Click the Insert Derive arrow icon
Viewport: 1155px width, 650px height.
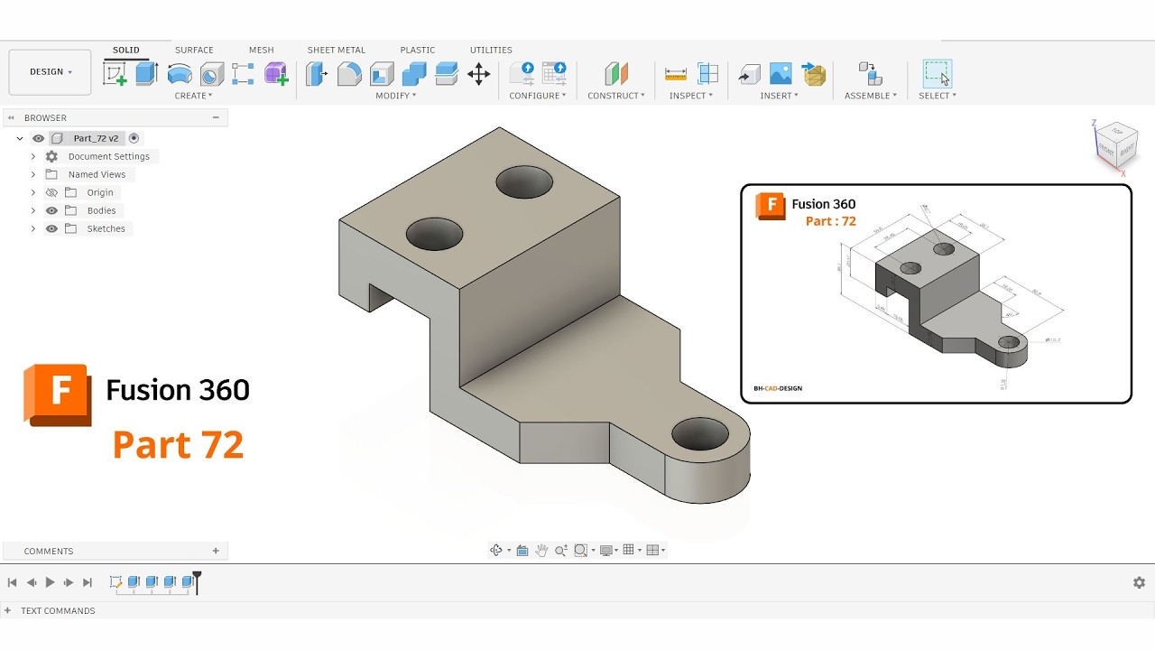coord(749,74)
